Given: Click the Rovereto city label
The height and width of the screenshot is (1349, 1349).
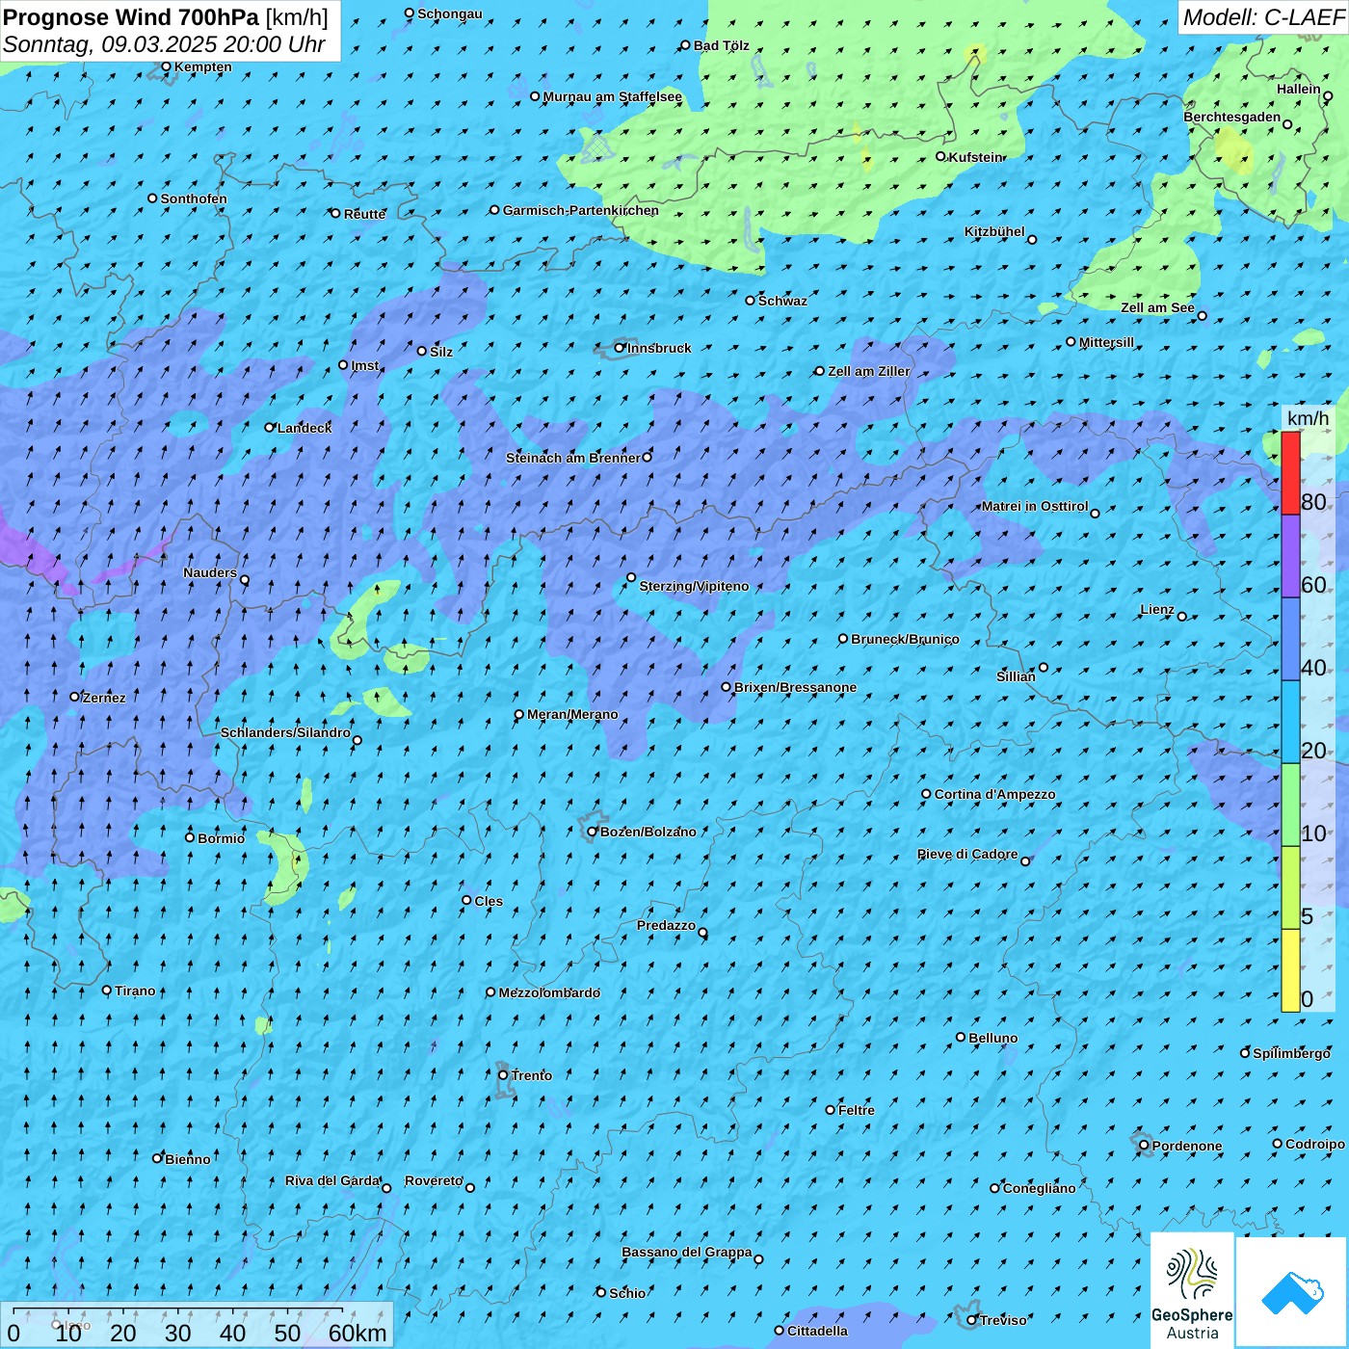Looking at the screenshot, I should point(434,1180).
